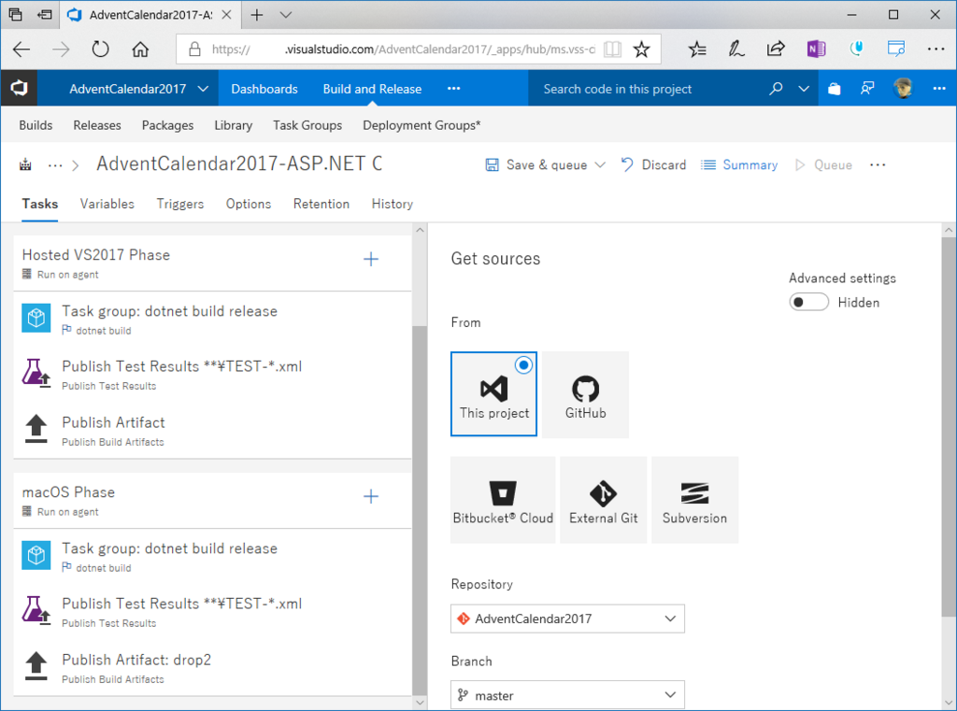Click the web note pen icon

click(736, 50)
